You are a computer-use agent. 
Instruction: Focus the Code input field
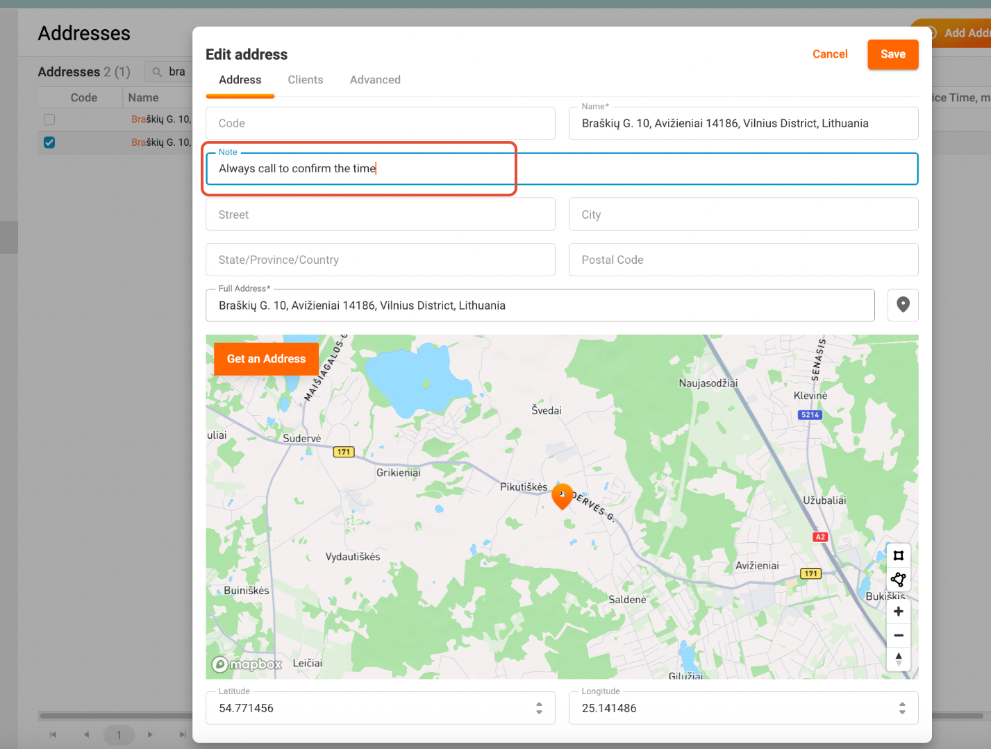tap(381, 123)
